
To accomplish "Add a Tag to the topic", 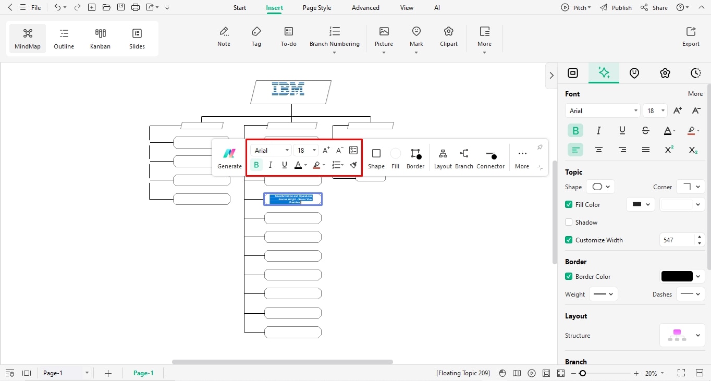I will pos(256,37).
